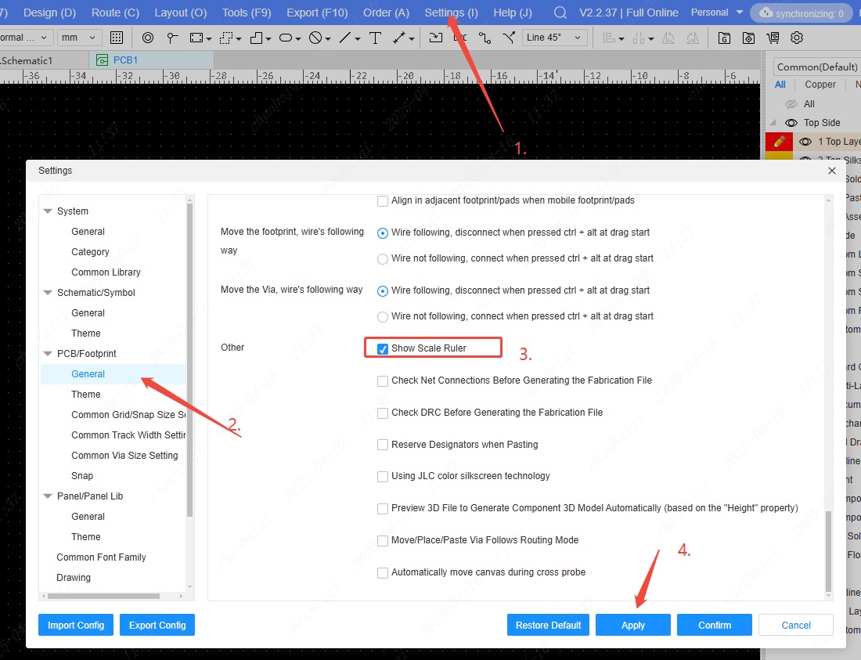Collapse the PCB/Footprint tree section
861x660 pixels.
pos(49,354)
